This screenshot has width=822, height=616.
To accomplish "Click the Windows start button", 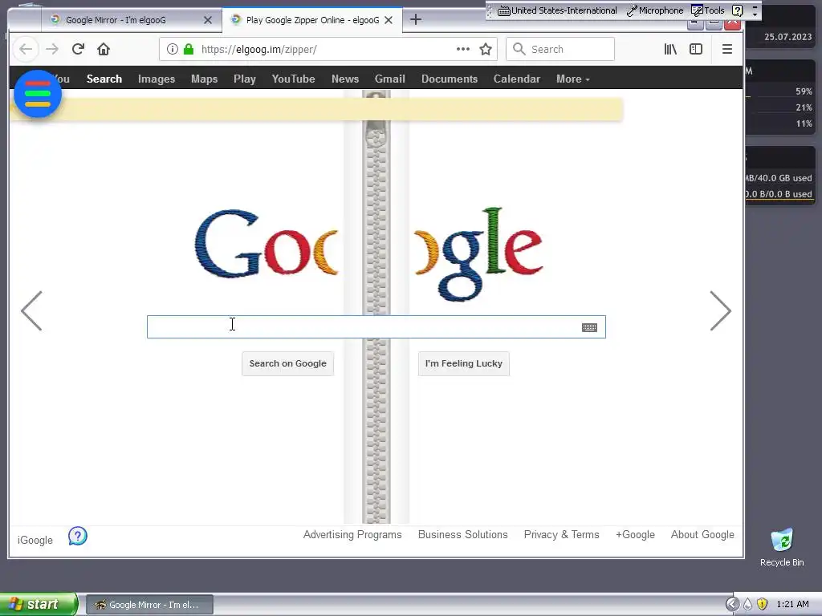I will tap(39, 604).
